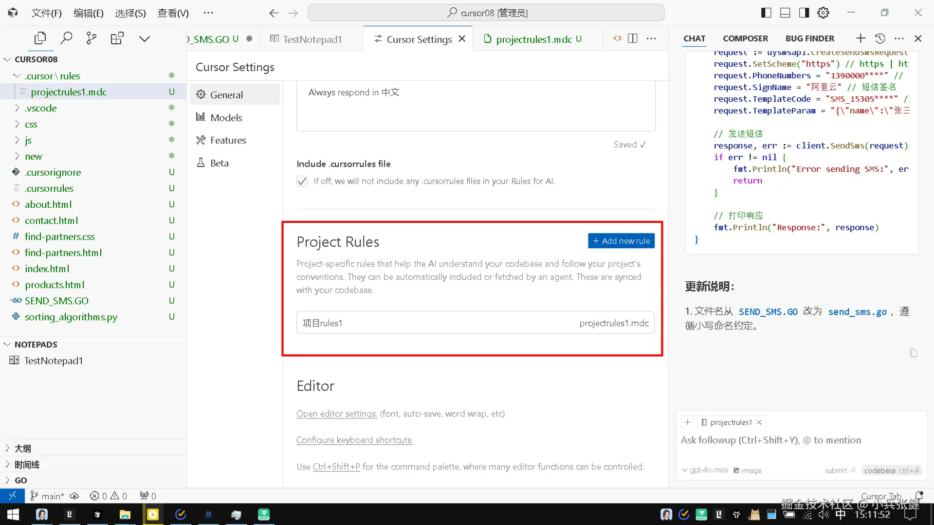Open the Extensions view icon
This screenshot has width=934, height=525.
[x=117, y=38]
